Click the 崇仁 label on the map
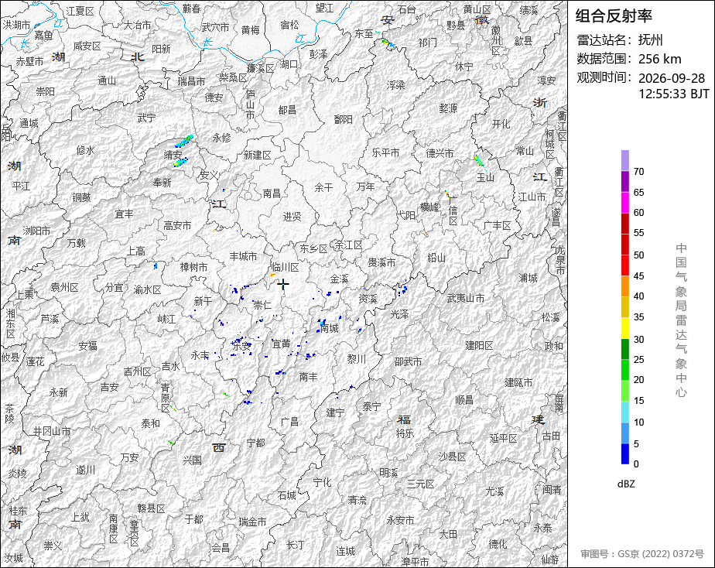The height and width of the screenshot is (568, 715). [x=262, y=305]
